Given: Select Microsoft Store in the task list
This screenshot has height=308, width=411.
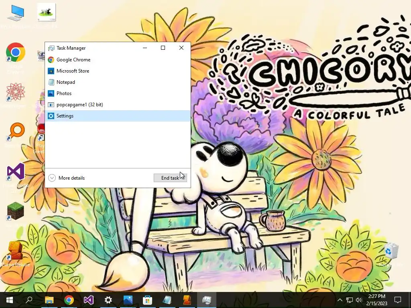Looking at the screenshot, I should 118,71.
